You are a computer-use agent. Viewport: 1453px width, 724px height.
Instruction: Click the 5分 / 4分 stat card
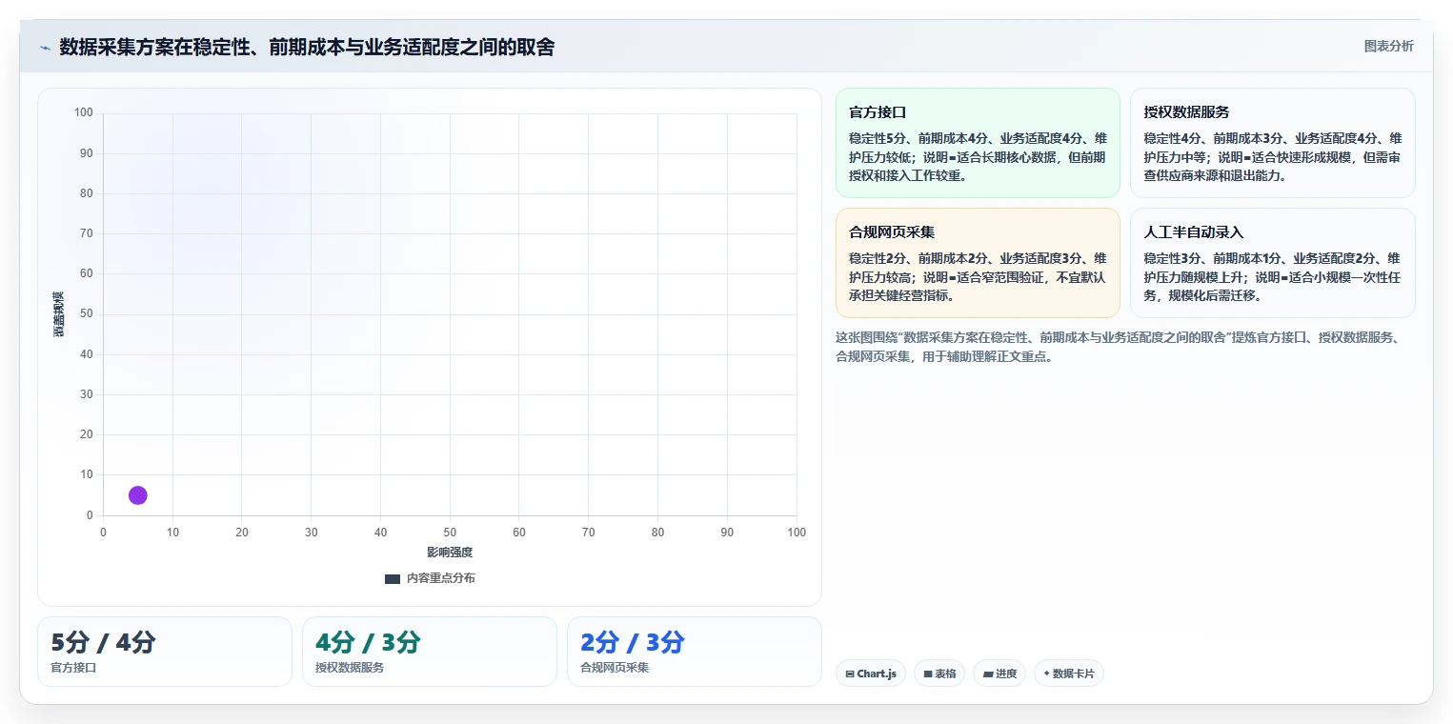point(165,652)
